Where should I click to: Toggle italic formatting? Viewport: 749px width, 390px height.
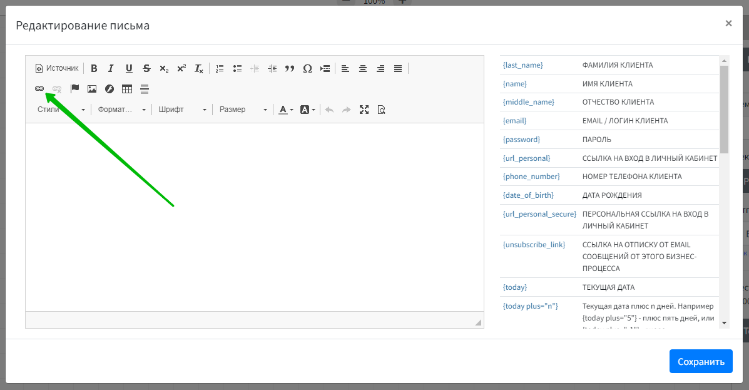[x=111, y=68]
